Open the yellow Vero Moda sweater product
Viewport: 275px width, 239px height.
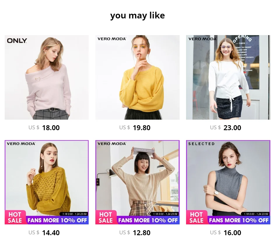pos(138,77)
